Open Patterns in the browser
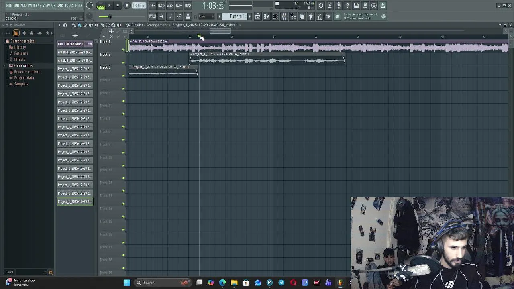 (21, 53)
